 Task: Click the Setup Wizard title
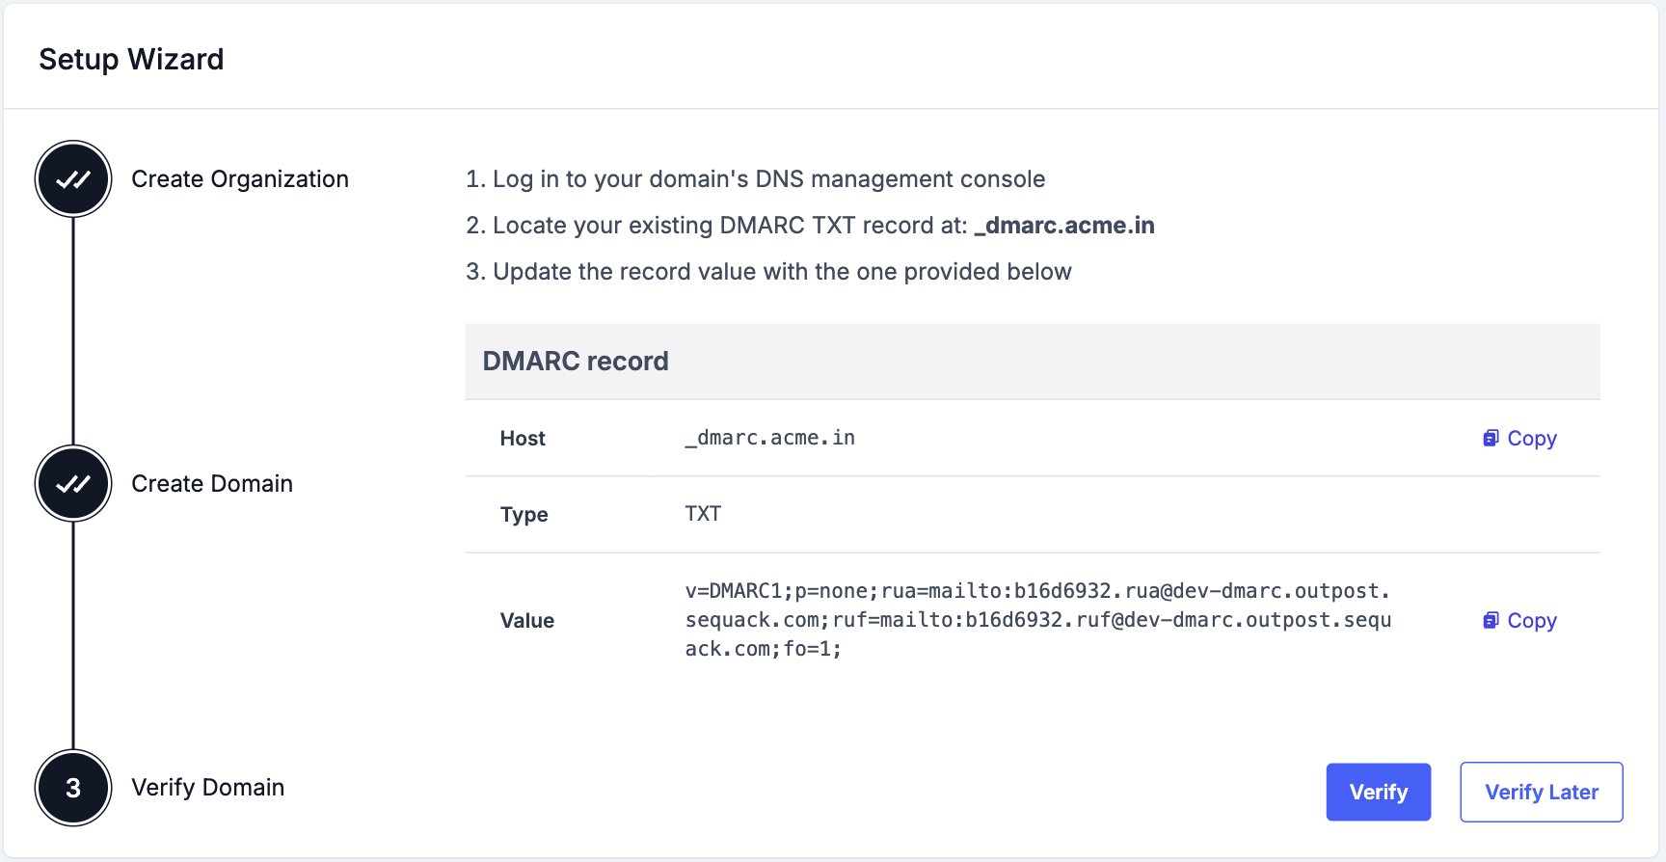tap(131, 59)
